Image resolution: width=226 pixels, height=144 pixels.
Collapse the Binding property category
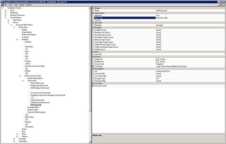coord(93,28)
